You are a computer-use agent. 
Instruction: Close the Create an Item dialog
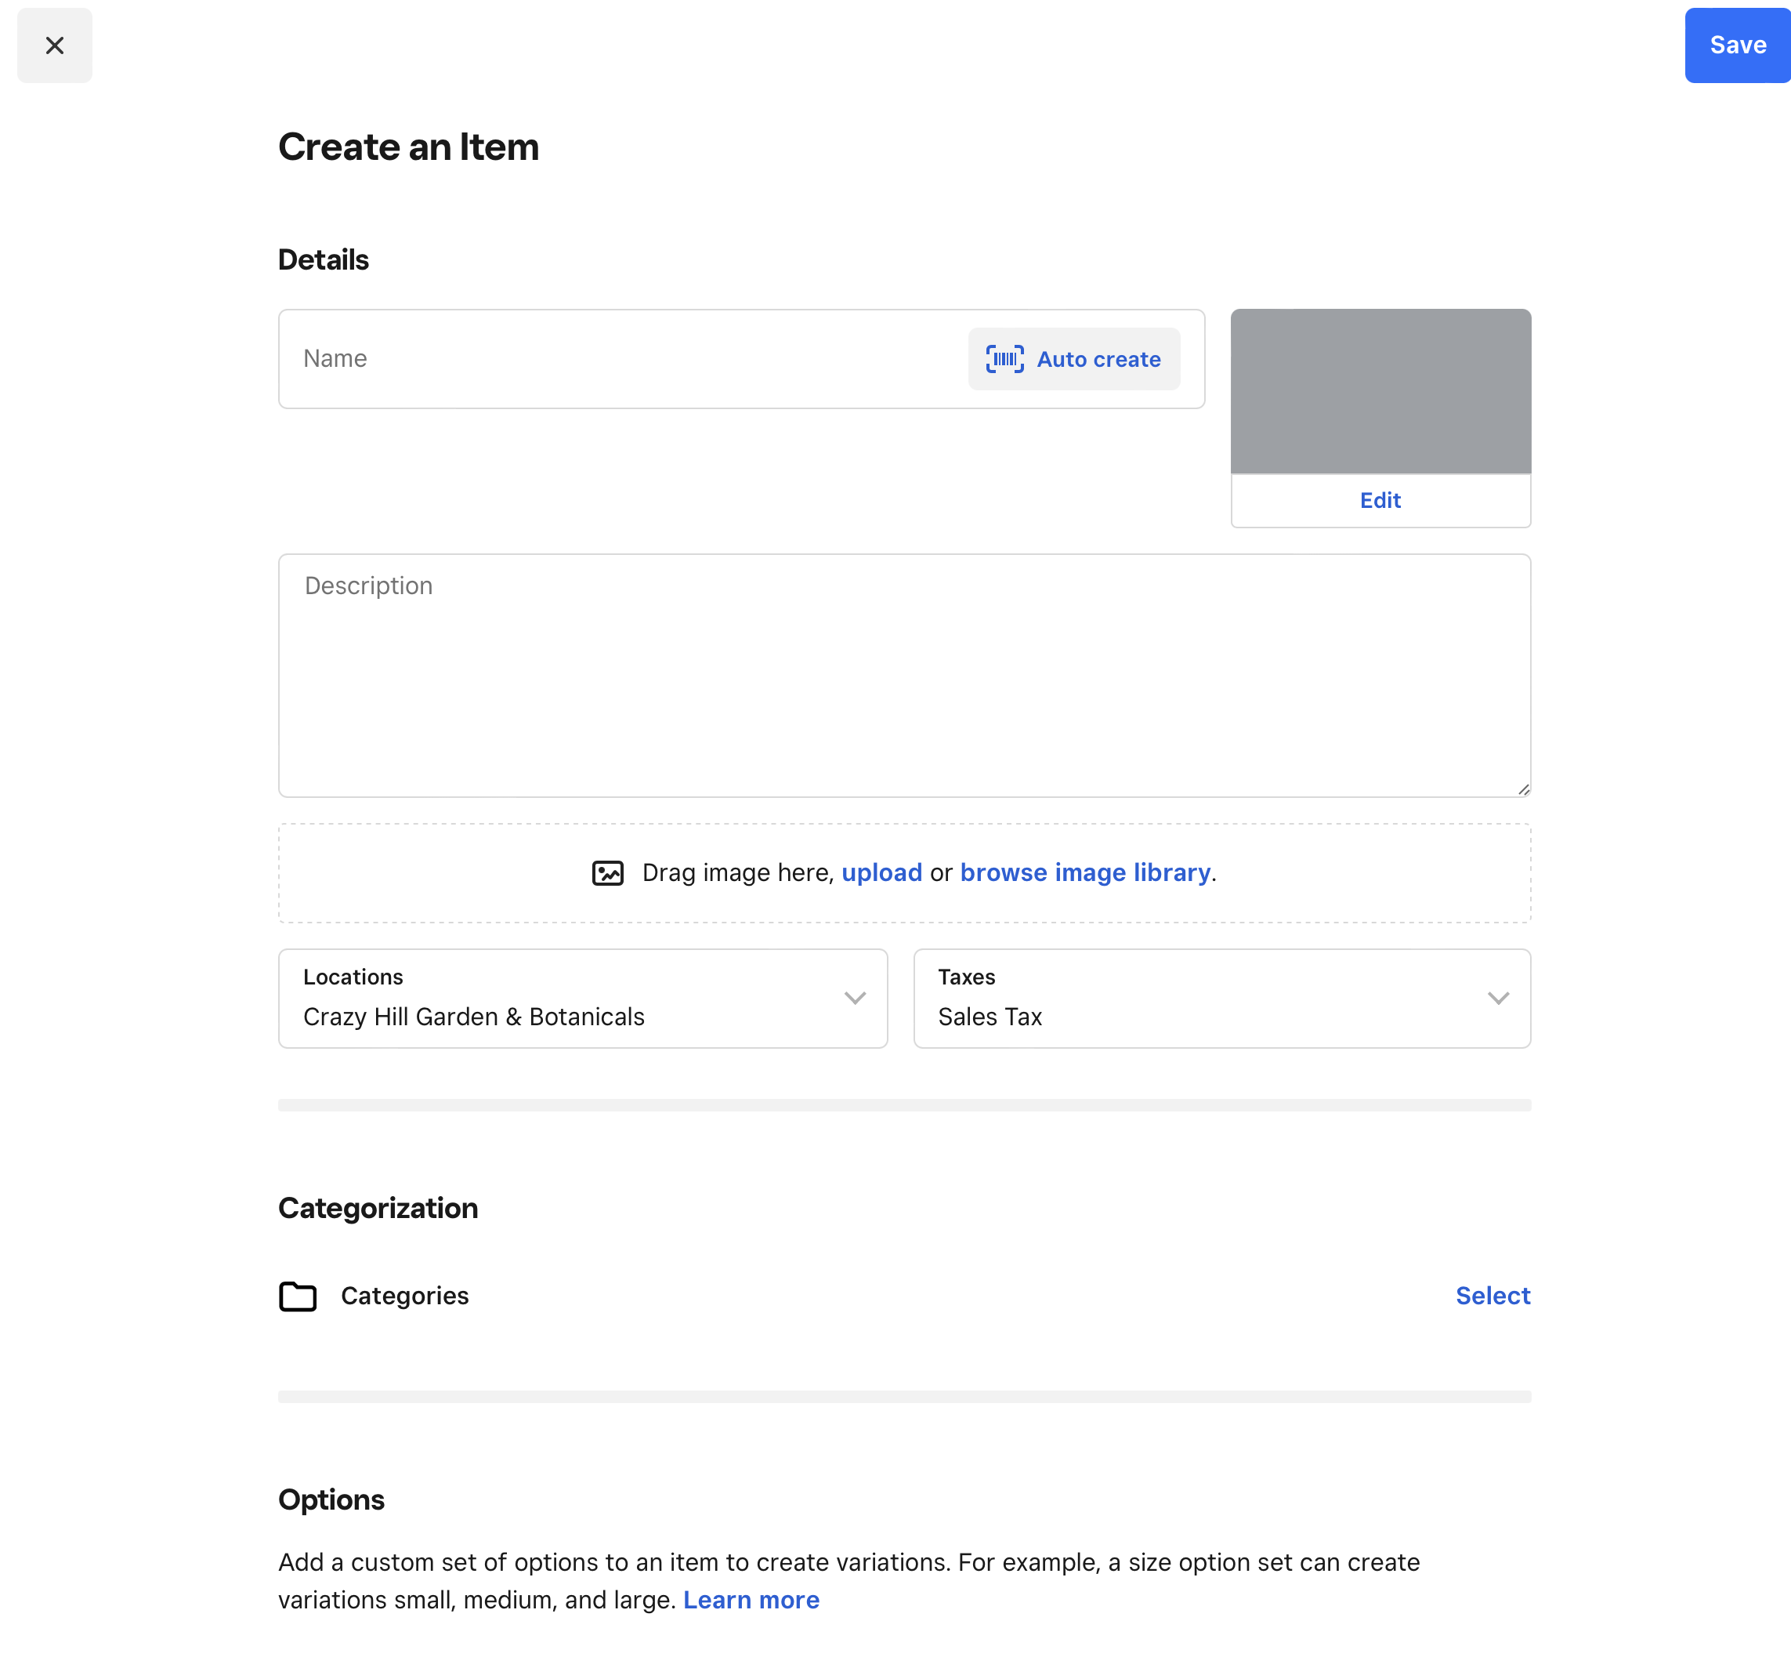pos(54,45)
